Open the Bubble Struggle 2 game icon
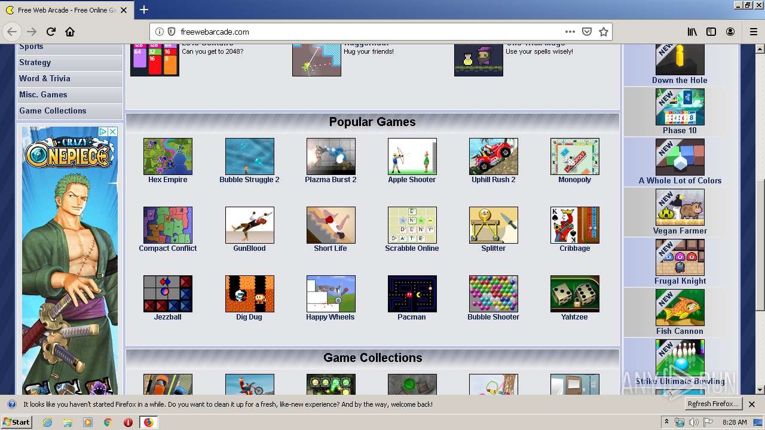 click(250, 156)
